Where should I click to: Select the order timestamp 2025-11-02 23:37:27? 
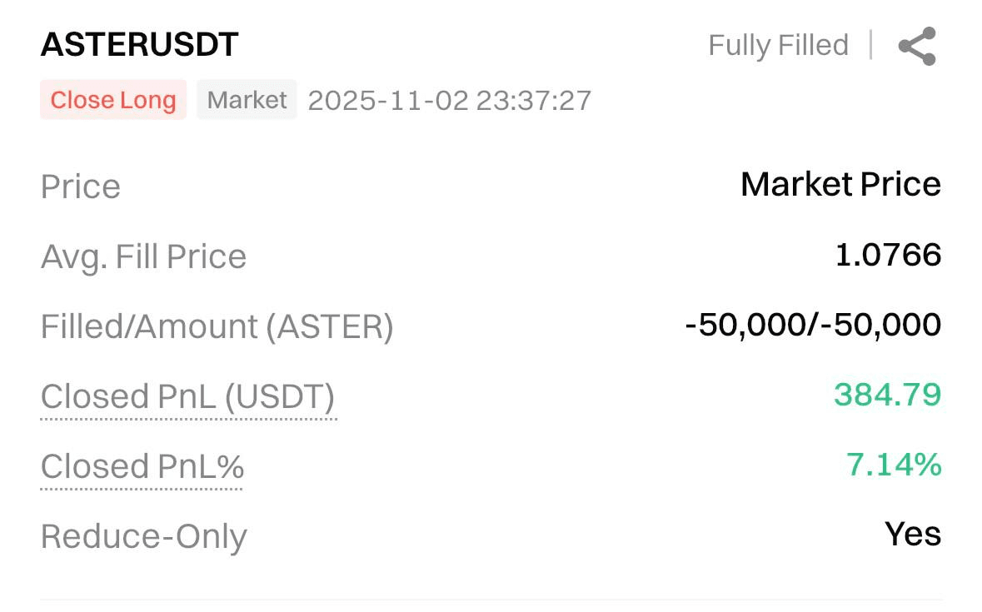(450, 101)
